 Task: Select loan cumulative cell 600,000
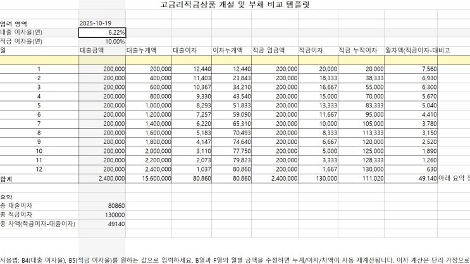point(149,87)
